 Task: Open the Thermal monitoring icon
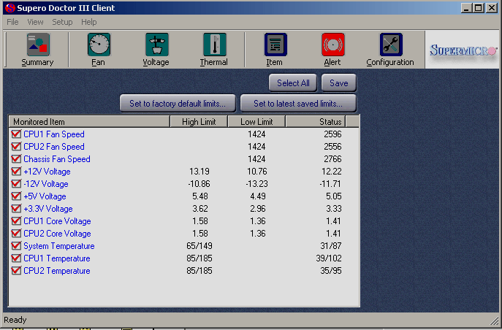(x=214, y=46)
